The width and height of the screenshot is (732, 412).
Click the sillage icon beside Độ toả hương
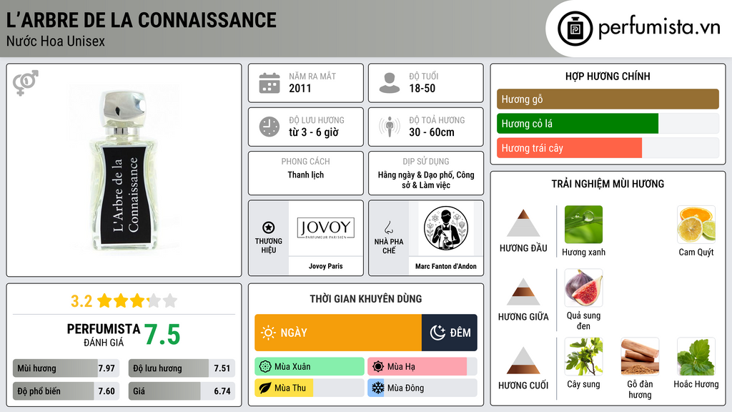point(390,127)
